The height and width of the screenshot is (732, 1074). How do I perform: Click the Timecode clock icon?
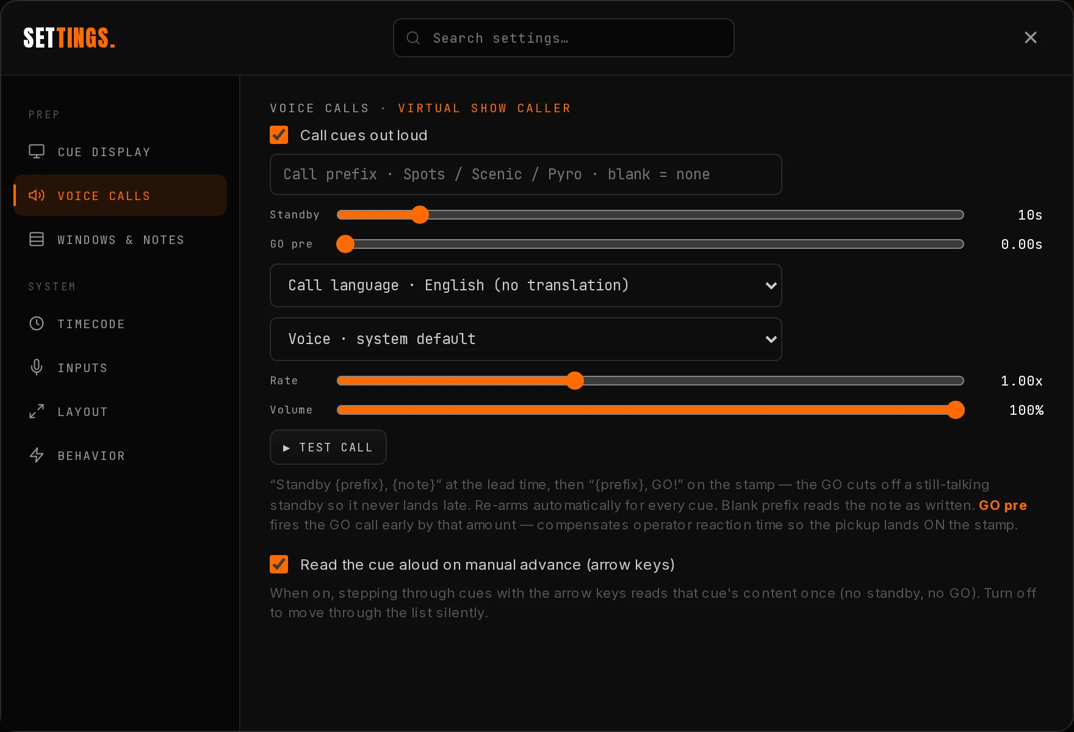click(37, 324)
